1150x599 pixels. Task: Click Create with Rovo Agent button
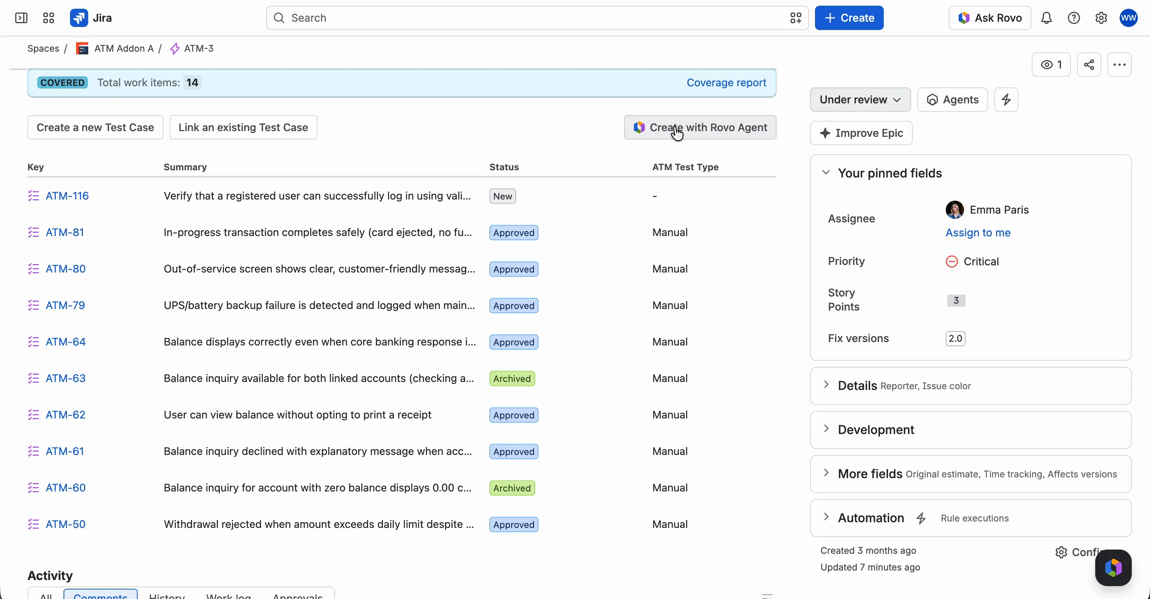[x=700, y=128]
